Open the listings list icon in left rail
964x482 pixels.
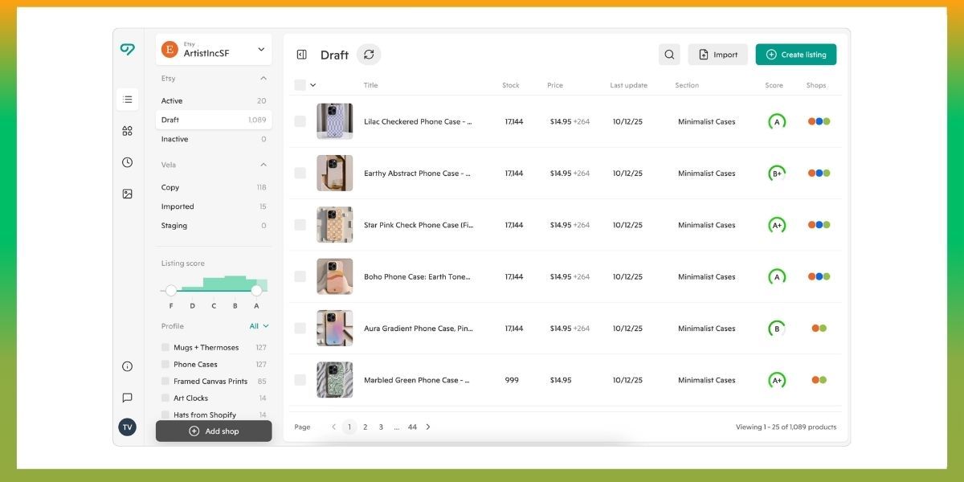pyautogui.click(x=127, y=100)
